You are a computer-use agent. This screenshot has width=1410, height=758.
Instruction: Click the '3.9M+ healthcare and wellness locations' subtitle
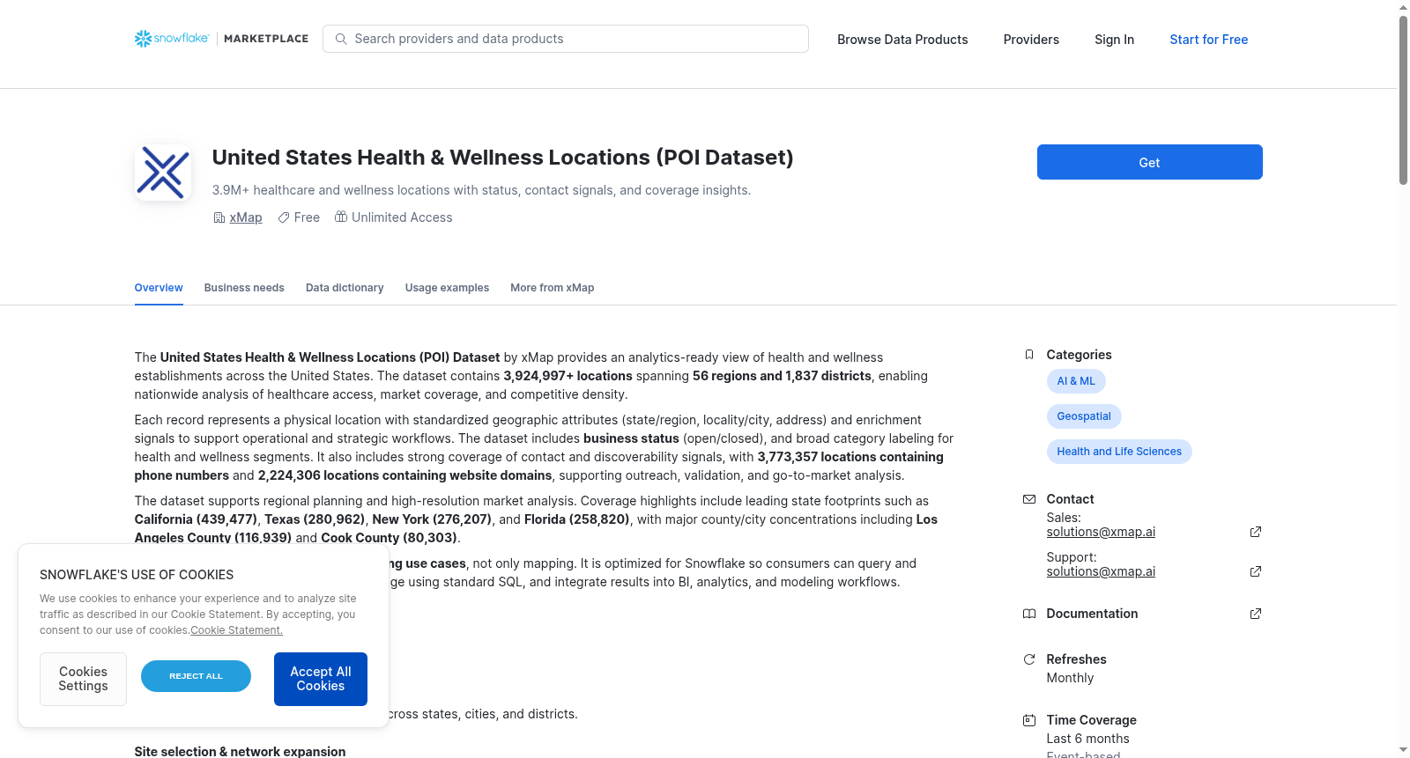tap(481, 190)
